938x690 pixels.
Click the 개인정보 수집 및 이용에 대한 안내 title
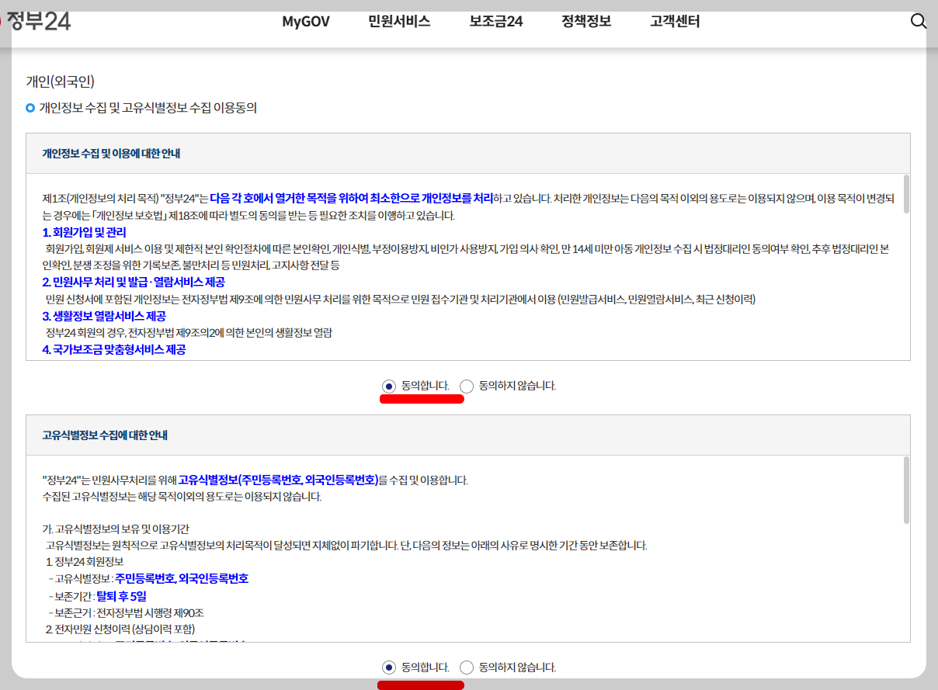(x=111, y=154)
